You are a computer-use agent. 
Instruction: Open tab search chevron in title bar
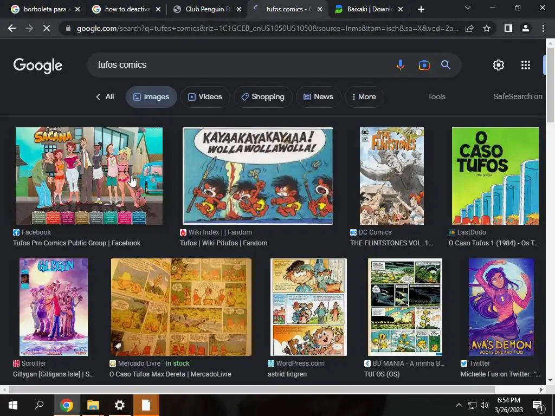coord(468,8)
